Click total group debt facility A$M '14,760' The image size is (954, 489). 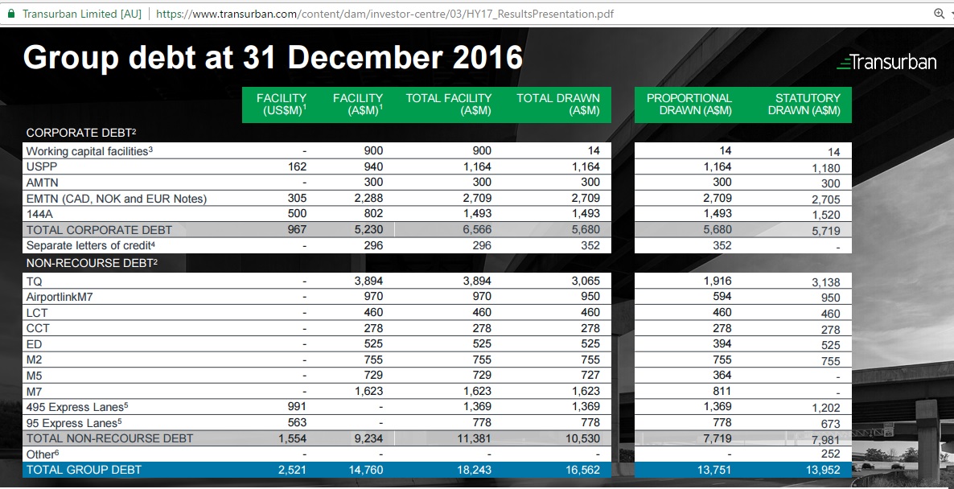366,470
